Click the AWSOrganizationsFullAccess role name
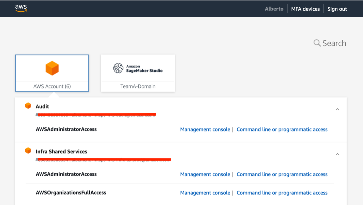The image size is (363, 207). click(x=71, y=193)
